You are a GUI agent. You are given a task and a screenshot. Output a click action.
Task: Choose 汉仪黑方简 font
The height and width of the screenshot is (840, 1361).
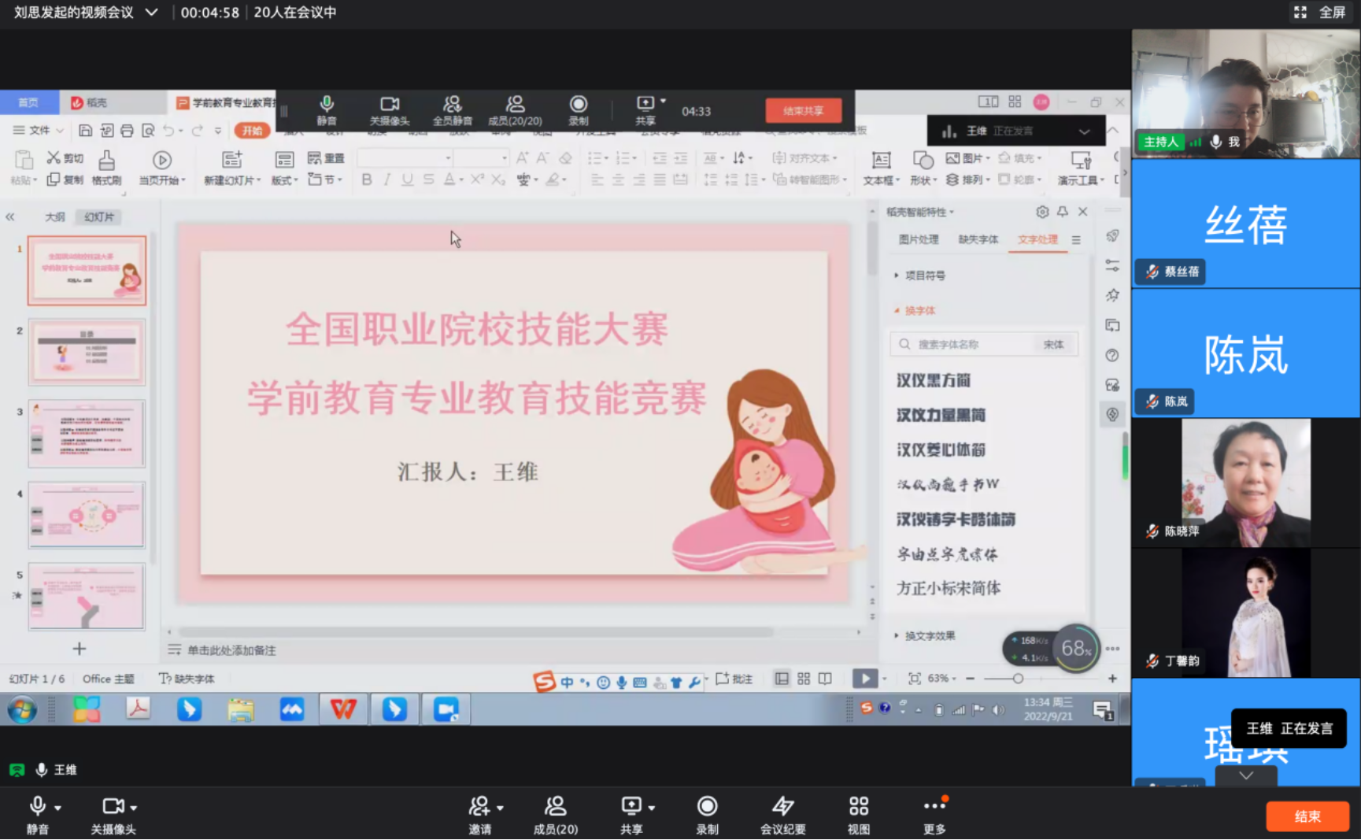tap(933, 380)
